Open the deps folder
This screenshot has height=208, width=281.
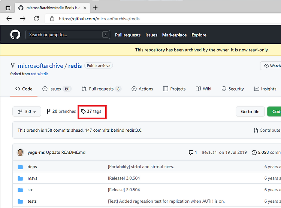coord(32,166)
